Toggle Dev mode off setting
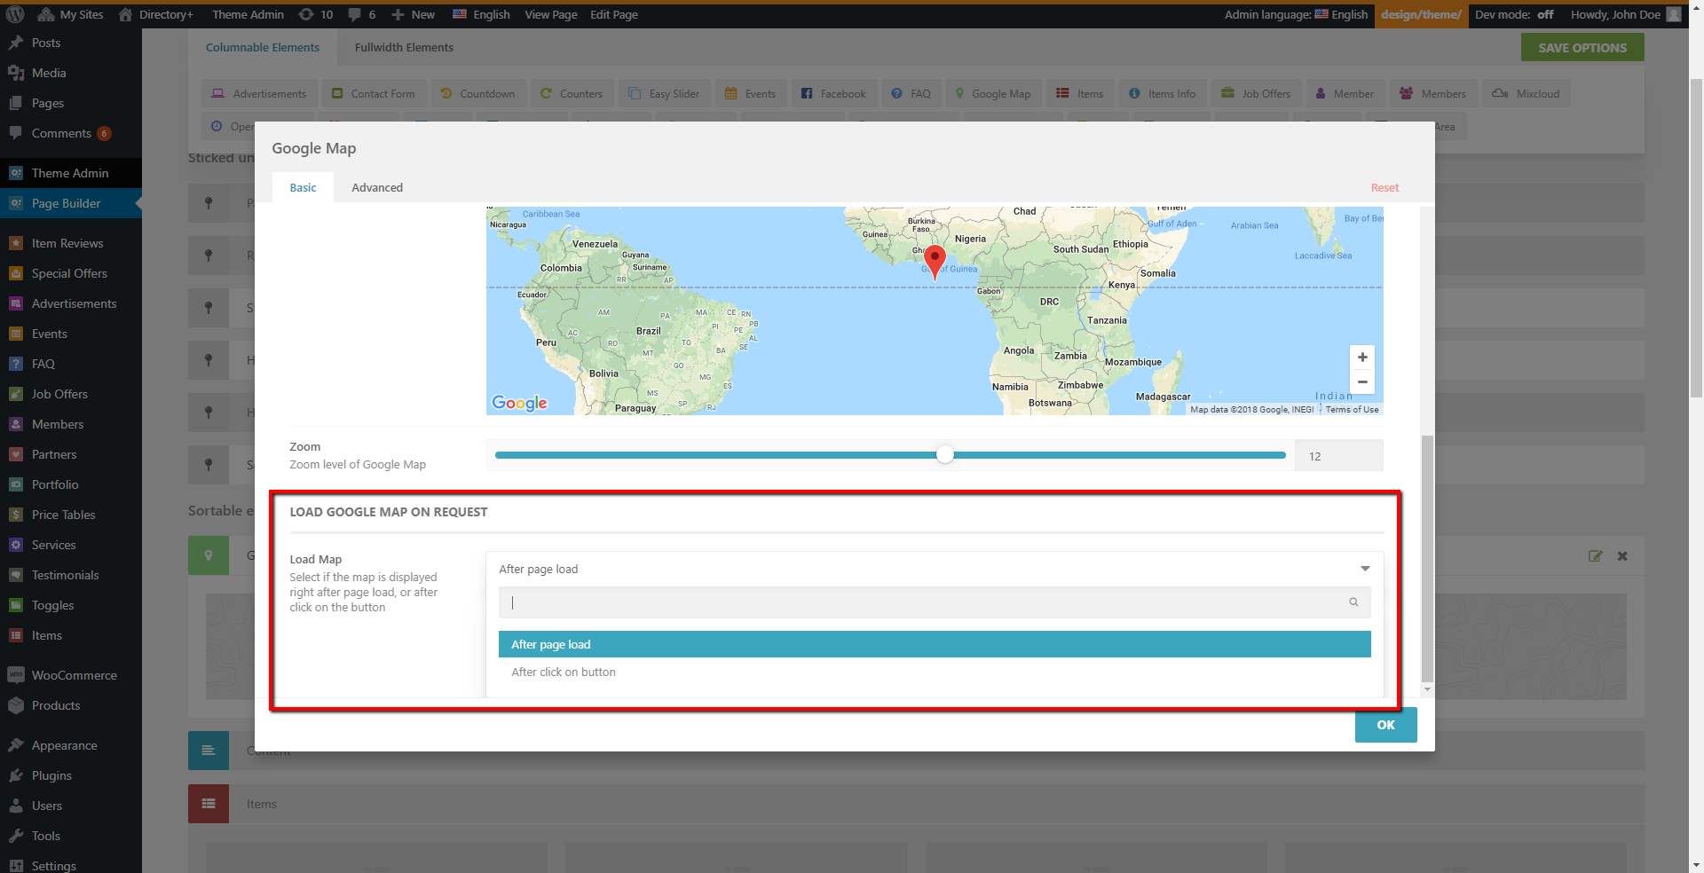Screen dimensions: 1704x873 click(x=1514, y=14)
